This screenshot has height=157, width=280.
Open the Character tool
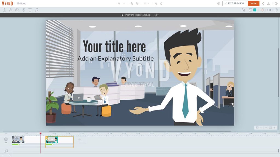click(11, 10)
